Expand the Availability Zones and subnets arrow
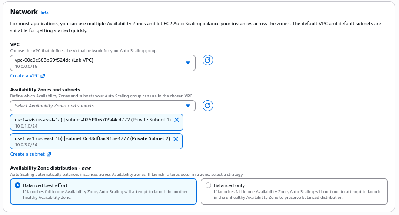The width and height of the screenshot is (399, 215). pyautogui.click(x=188, y=106)
